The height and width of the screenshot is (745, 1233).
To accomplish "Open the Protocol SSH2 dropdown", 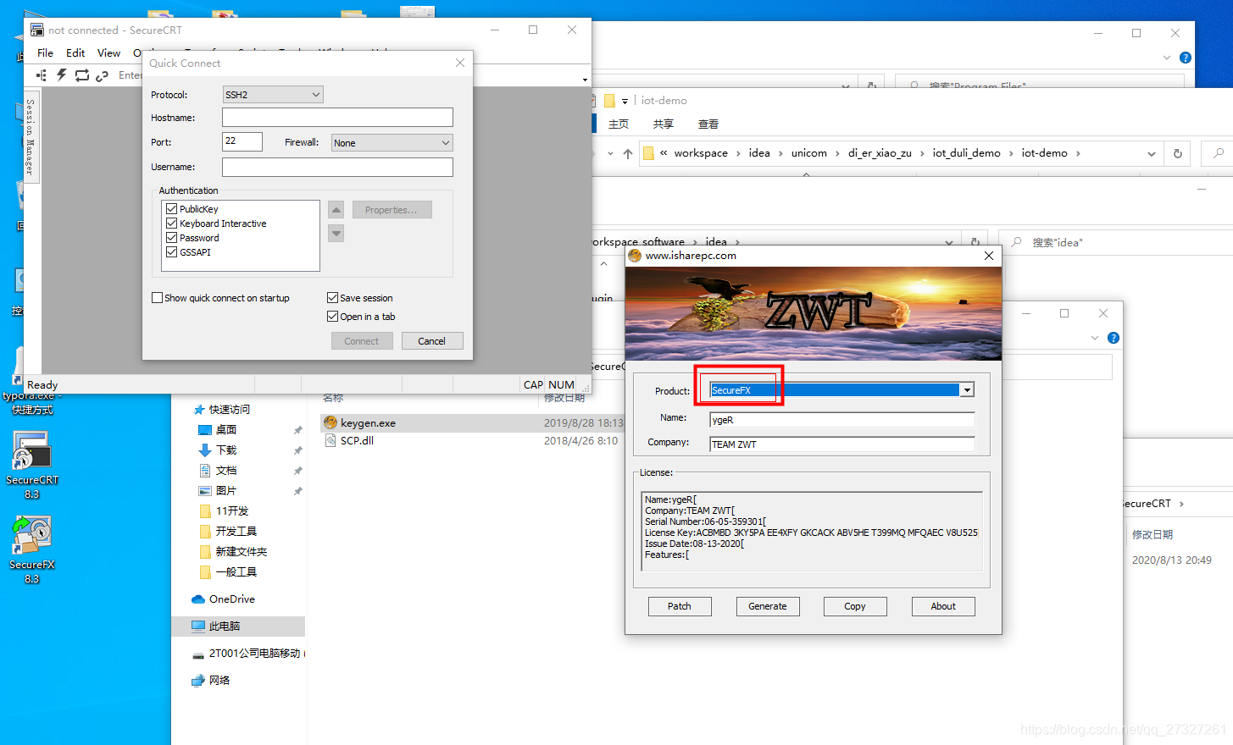I will pyautogui.click(x=273, y=94).
